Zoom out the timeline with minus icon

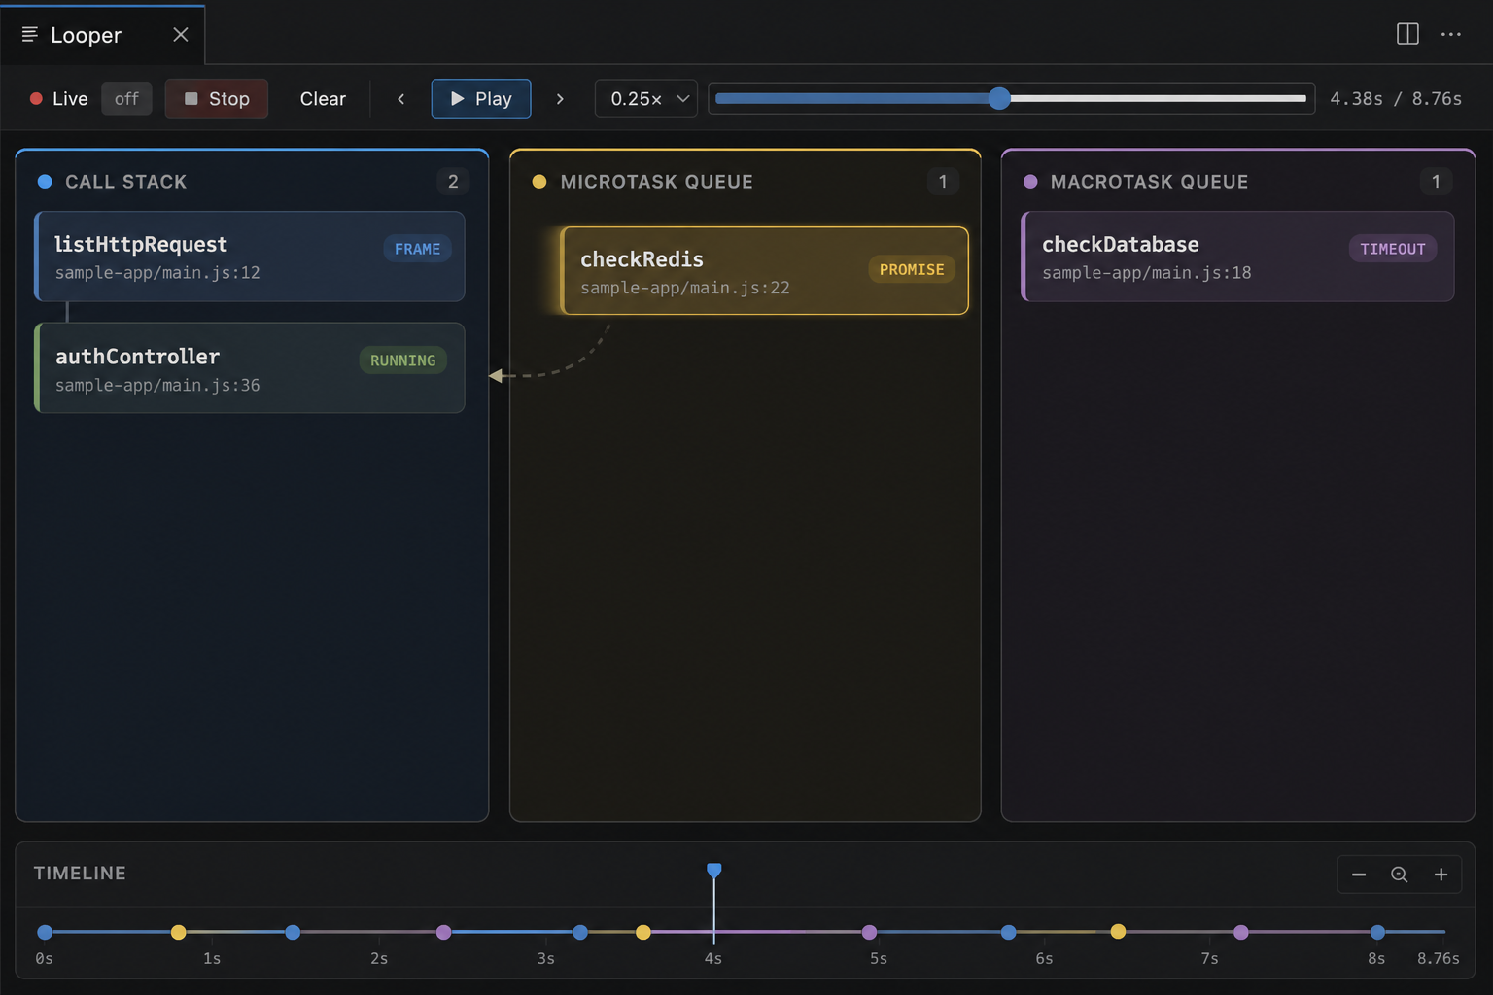click(x=1359, y=875)
